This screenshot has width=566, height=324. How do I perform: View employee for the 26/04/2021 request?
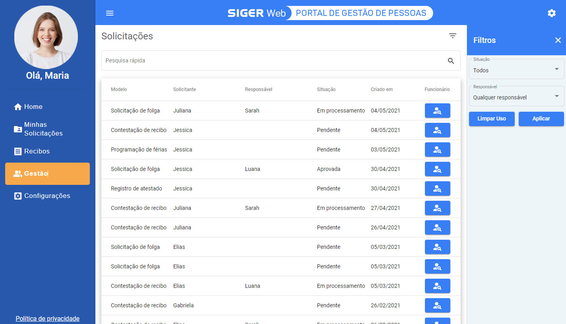click(x=437, y=227)
